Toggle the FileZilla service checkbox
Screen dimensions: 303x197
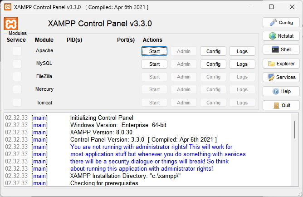coord(17,77)
